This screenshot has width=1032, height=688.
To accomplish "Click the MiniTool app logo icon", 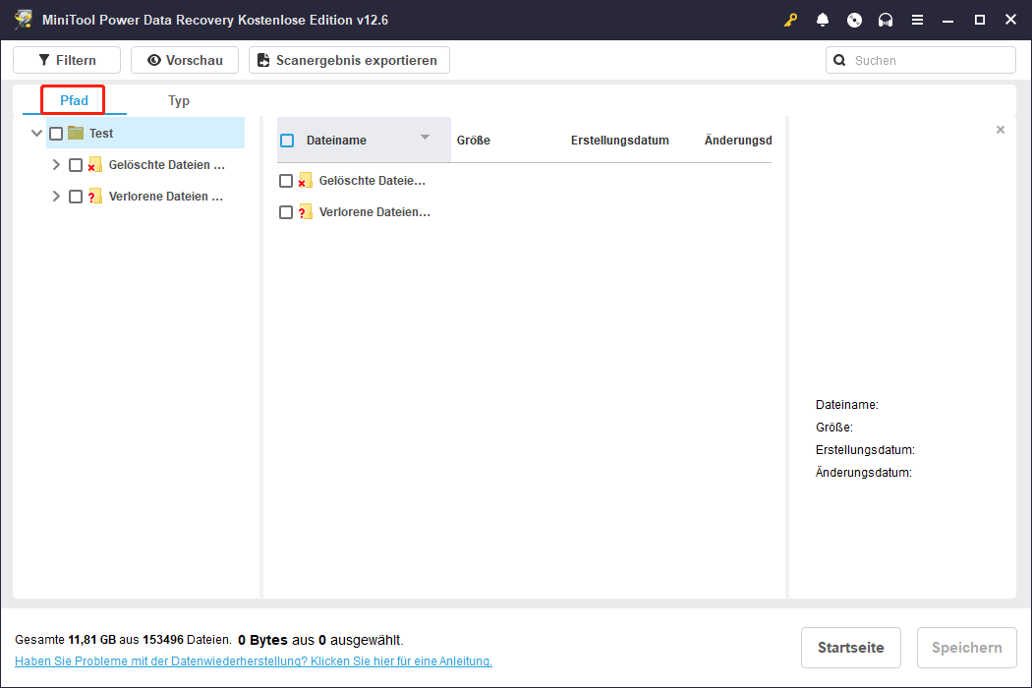I will (x=23, y=19).
